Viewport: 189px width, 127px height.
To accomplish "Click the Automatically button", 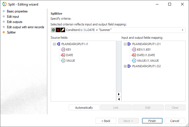I will tap(84, 108).
